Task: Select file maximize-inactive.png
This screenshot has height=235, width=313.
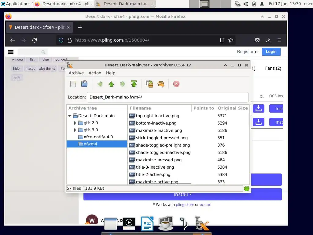Action: pos(159,130)
